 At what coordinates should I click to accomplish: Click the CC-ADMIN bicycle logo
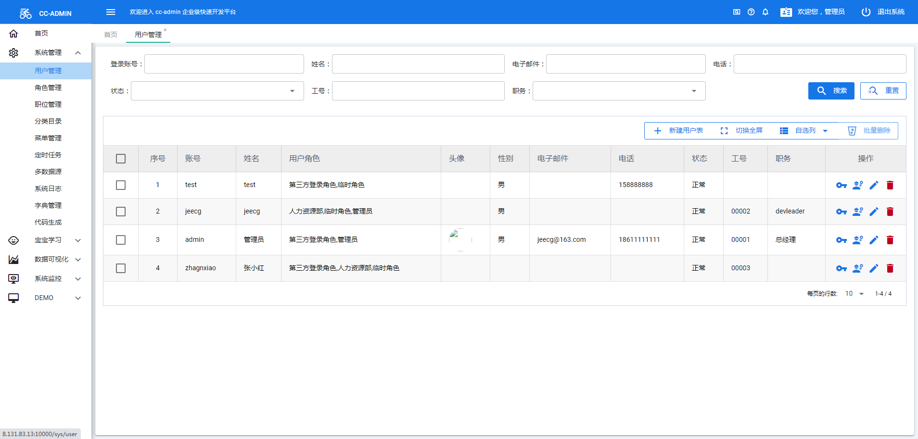coord(25,13)
